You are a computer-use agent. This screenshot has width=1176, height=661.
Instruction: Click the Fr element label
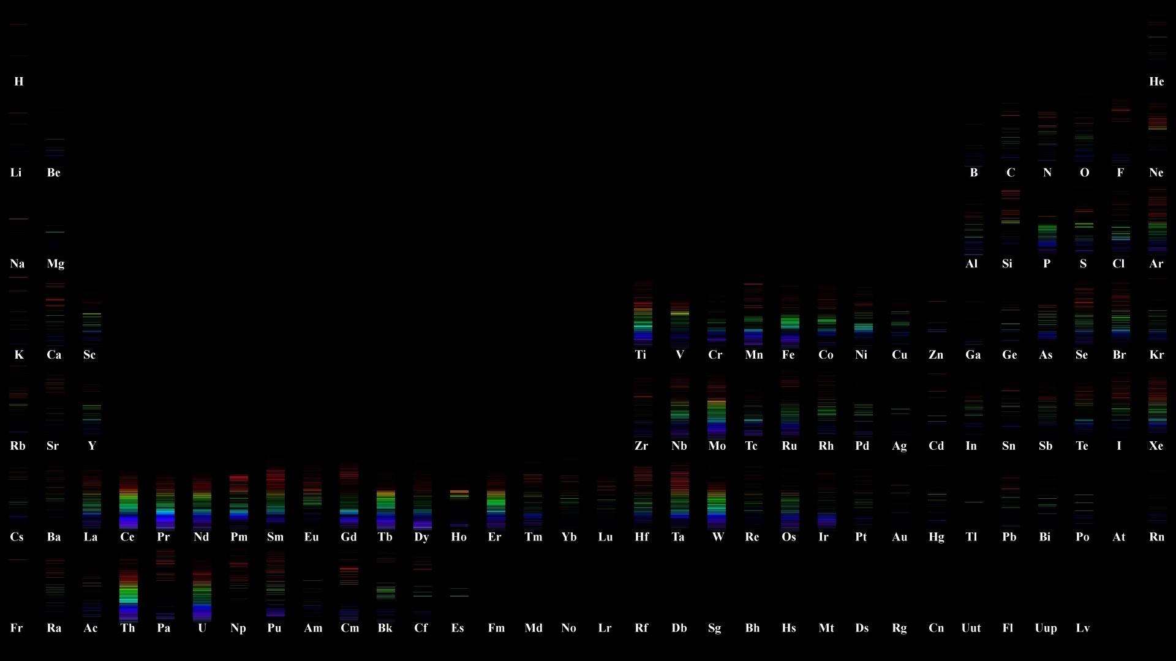[x=17, y=628]
